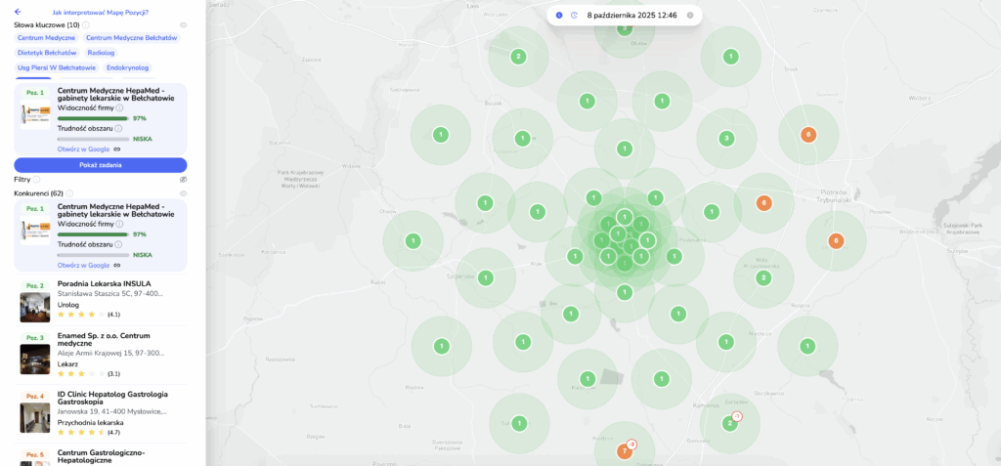Click Poz. 3 position badge
Screen dimensions: 1001x466
tap(34, 337)
